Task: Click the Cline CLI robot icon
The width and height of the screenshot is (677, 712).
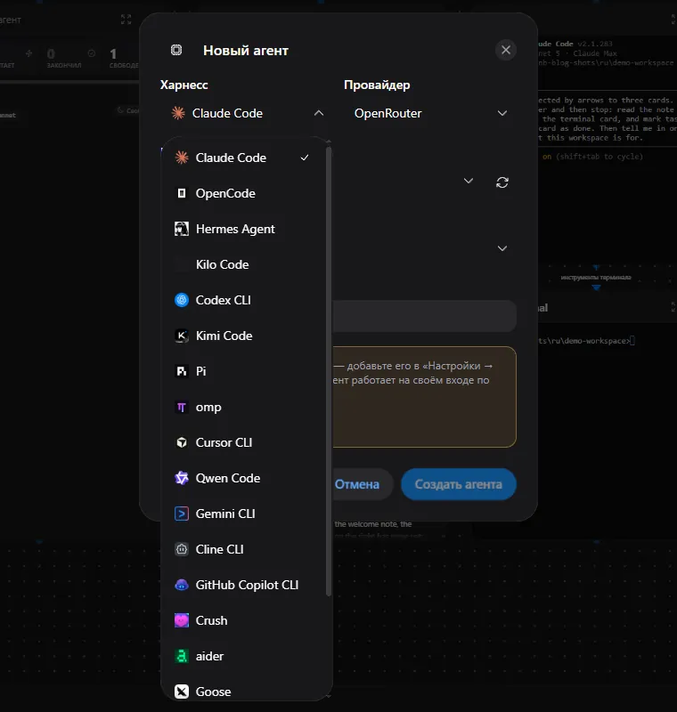Action: click(182, 549)
